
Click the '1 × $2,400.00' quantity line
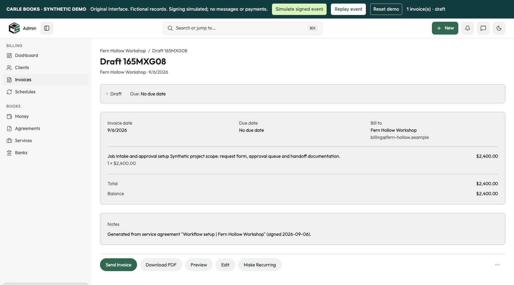(x=122, y=164)
